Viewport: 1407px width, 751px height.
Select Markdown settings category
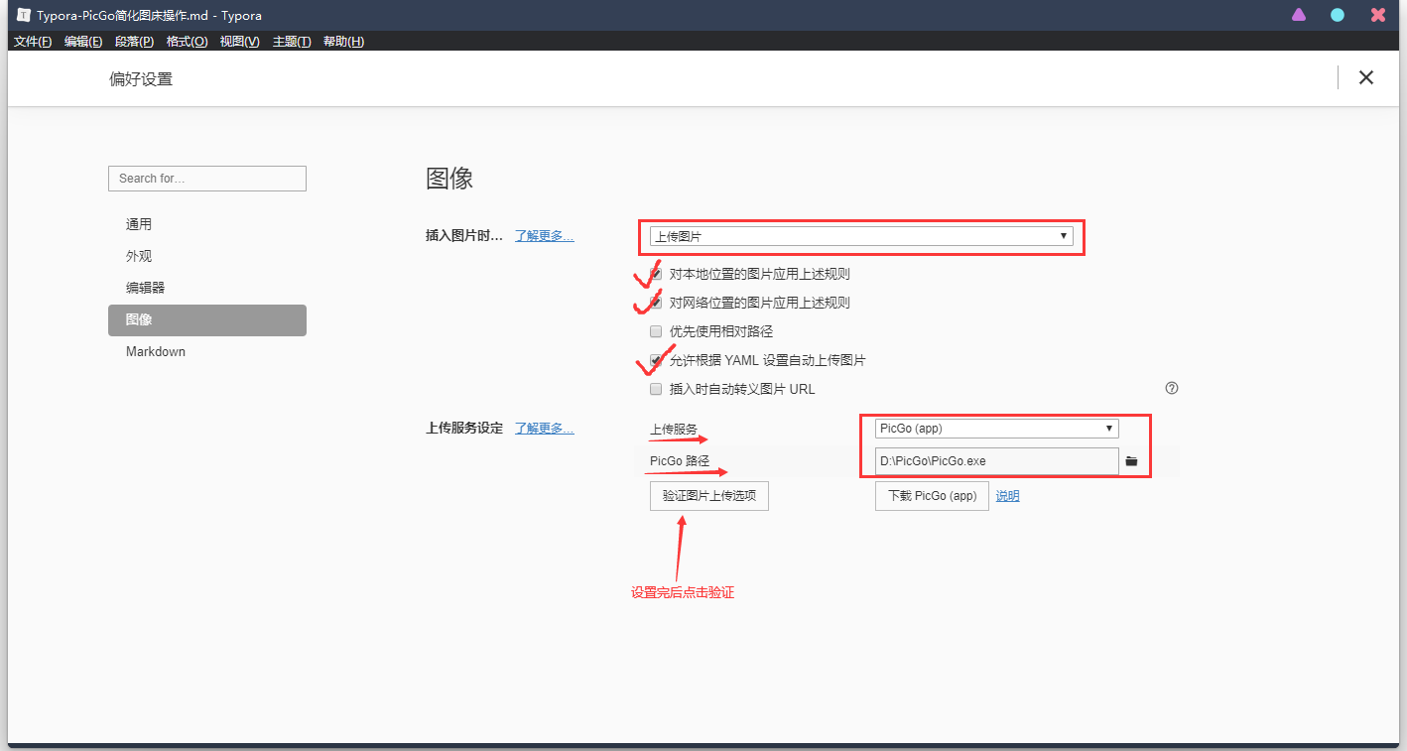point(207,351)
